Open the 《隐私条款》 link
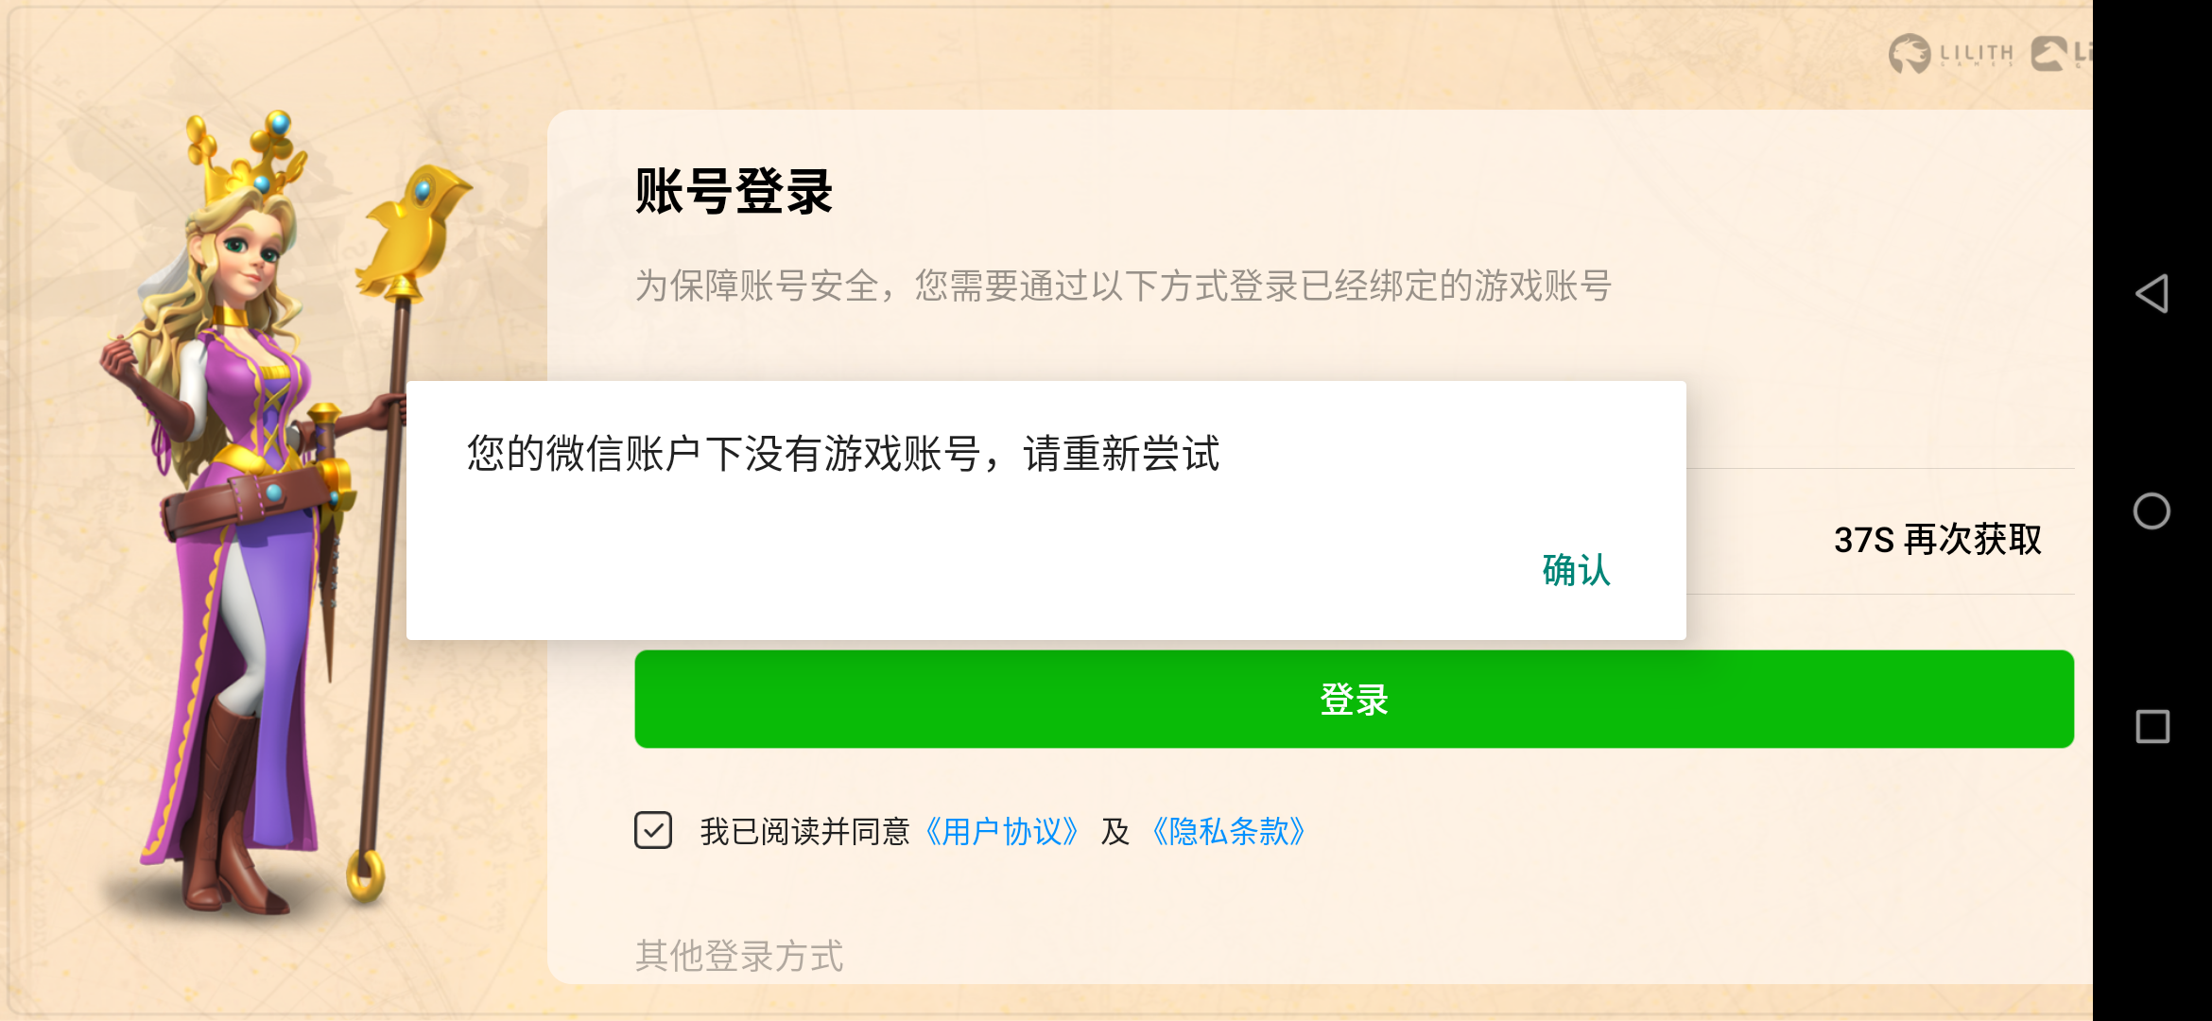 coord(1228,832)
